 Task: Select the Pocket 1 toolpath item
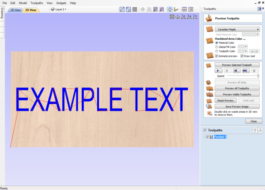click(220, 137)
